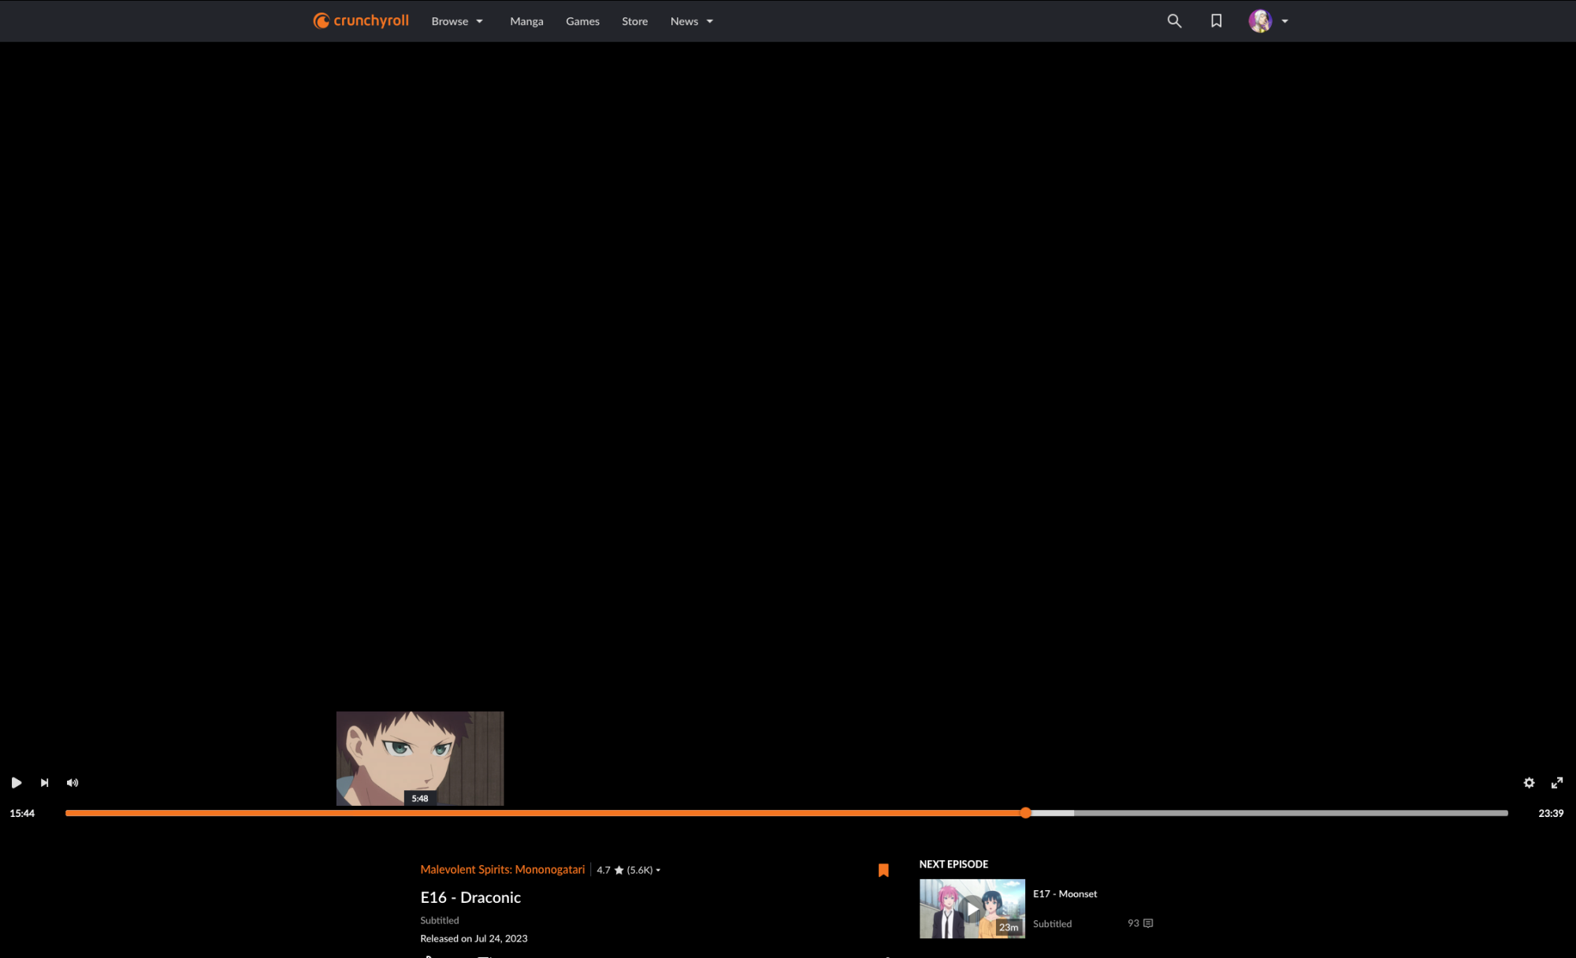Play the video

[x=17, y=782]
